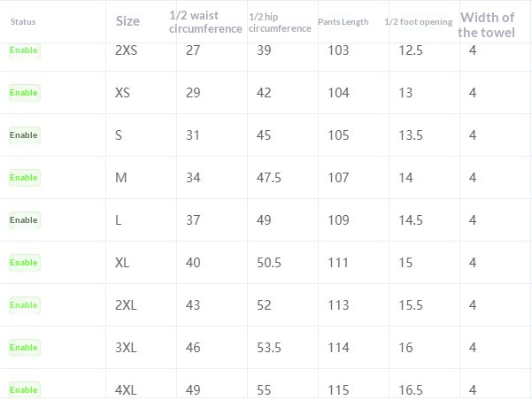The width and height of the screenshot is (532, 400).
Task: Select the Size column header
Action: click(127, 21)
